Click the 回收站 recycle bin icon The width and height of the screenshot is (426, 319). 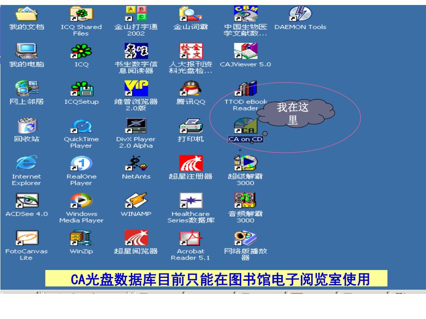[27, 126]
